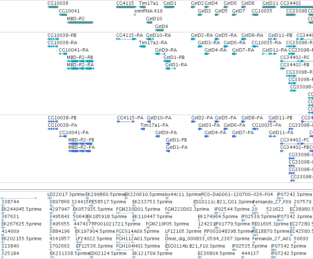Screen dimensions: 313x259
Task: Open the CG10035-RA transcript
Action: tap(255, 46)
